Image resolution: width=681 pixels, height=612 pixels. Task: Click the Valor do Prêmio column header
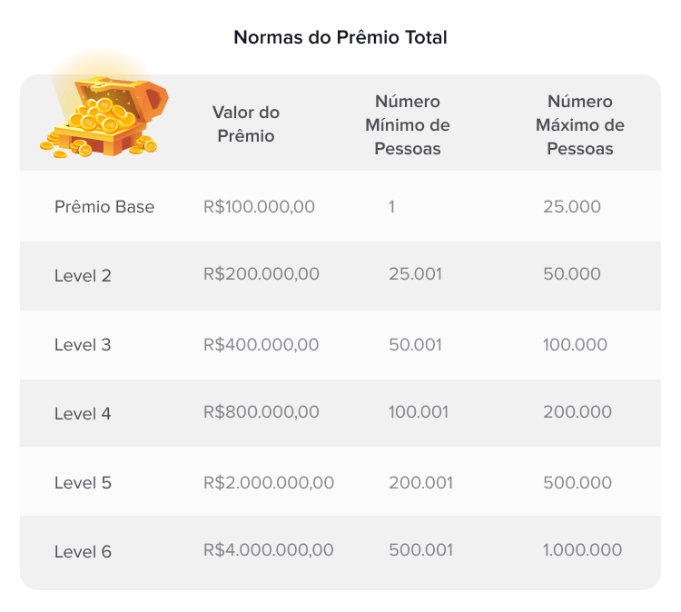(246, 124)
